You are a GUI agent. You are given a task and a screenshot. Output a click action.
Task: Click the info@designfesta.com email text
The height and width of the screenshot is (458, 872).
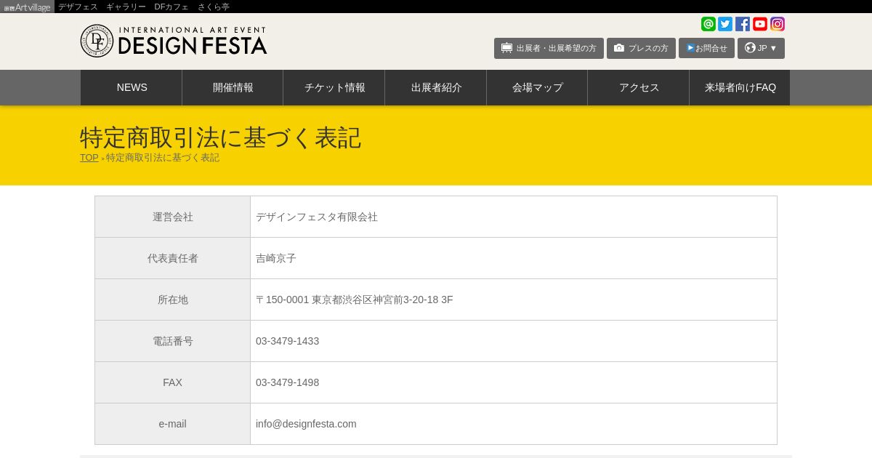[x=306, y=424]
